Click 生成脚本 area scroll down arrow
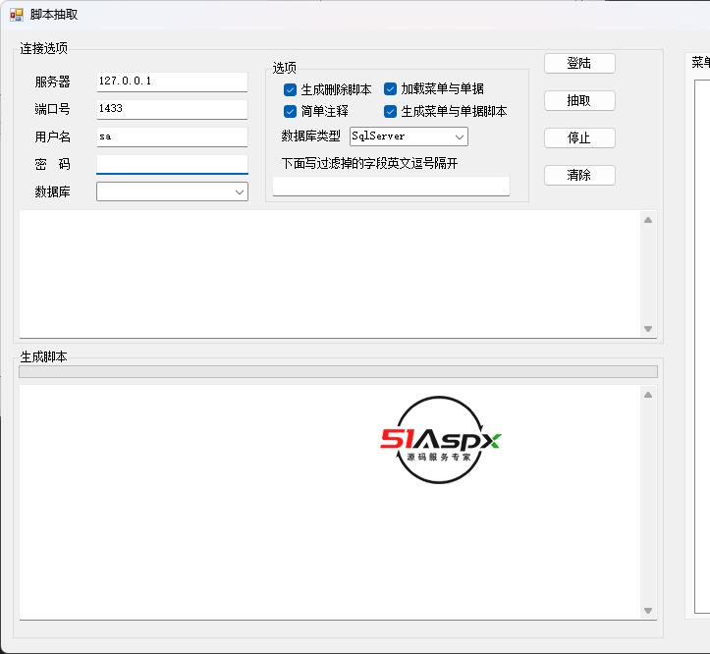Image resolution: width=710 pixels, height=654 pixels. point(648,611)
